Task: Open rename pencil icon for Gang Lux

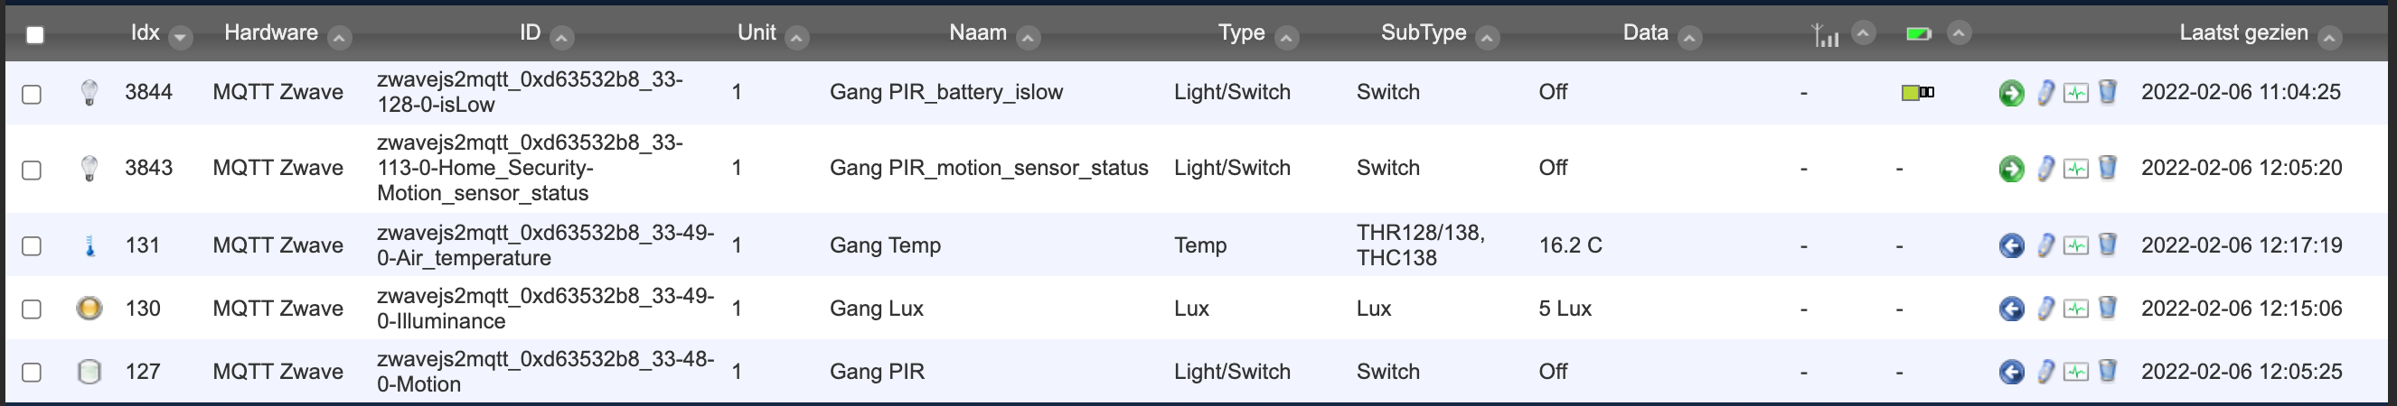Action: (2045, 308)
